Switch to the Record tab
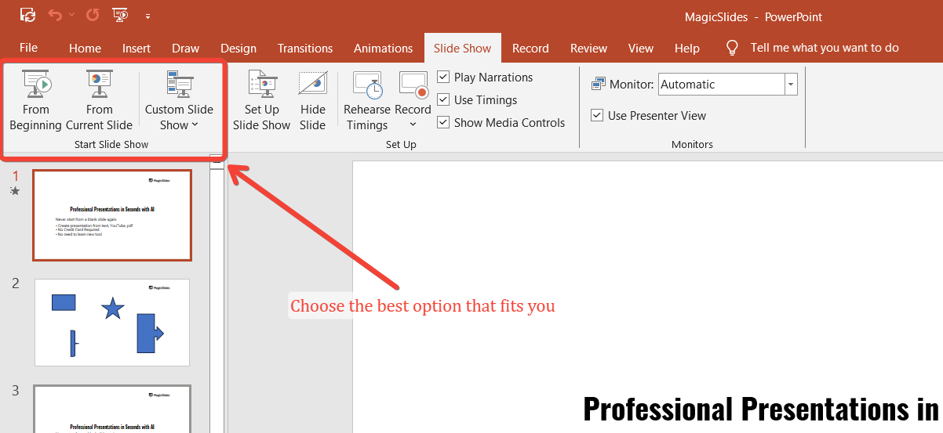 (530, 48)
